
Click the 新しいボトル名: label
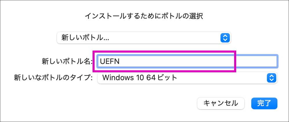click(x=67, y=61)
